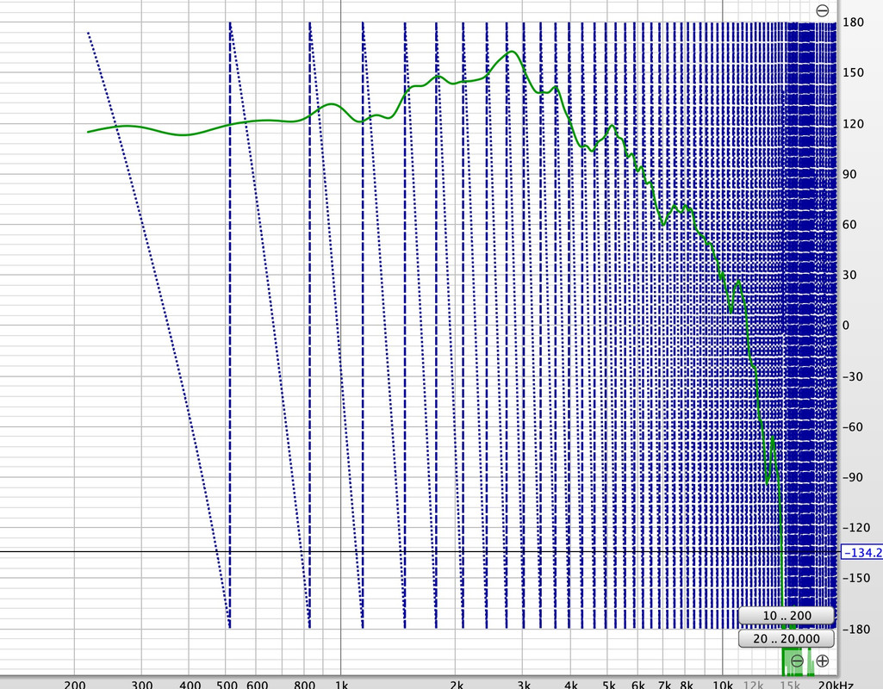Viewport: 883px width, 689px height.
Task: Apply the "20 .. 20,000" frequency range button
Action: pyautogui.click(x=787, y=639)
